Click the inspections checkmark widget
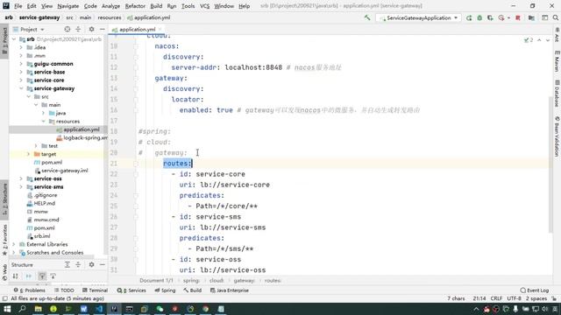Image resolution: width=561 pixels, height=315 pixels. click(x=529, y=40)
